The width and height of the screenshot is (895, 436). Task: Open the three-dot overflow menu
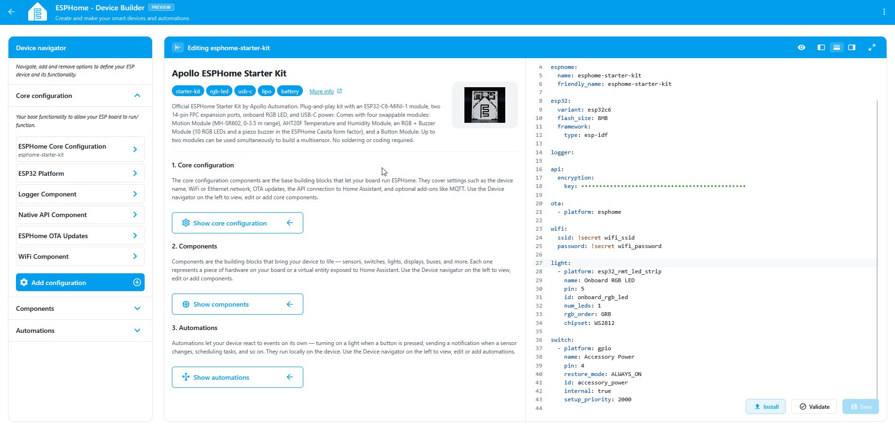[x=884, y=12]
